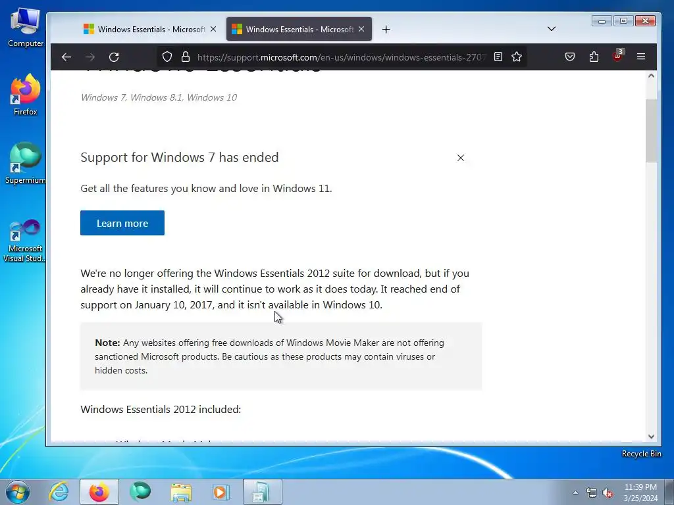
Task: Launch Internet Explorer from taskbar
Action: (59, 492)
